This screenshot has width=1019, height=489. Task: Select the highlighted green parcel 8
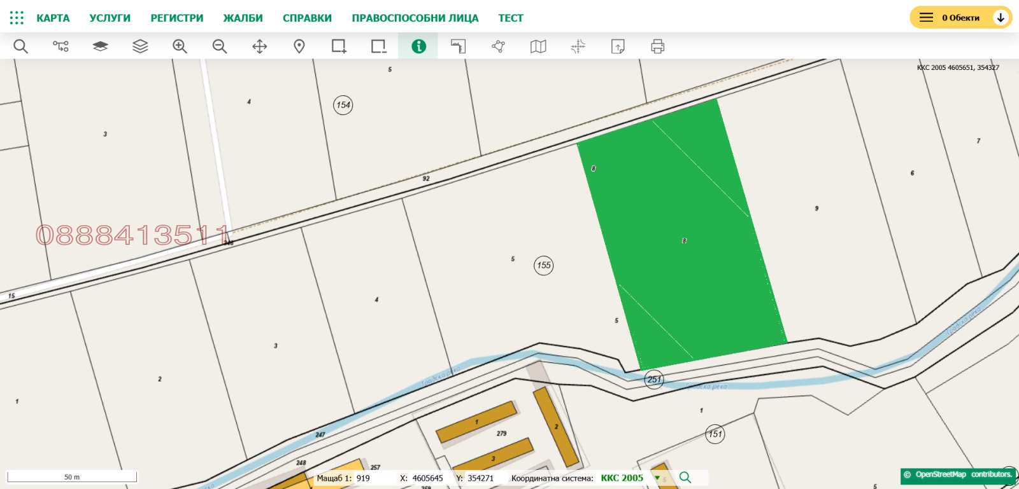(x=681, y=235)
